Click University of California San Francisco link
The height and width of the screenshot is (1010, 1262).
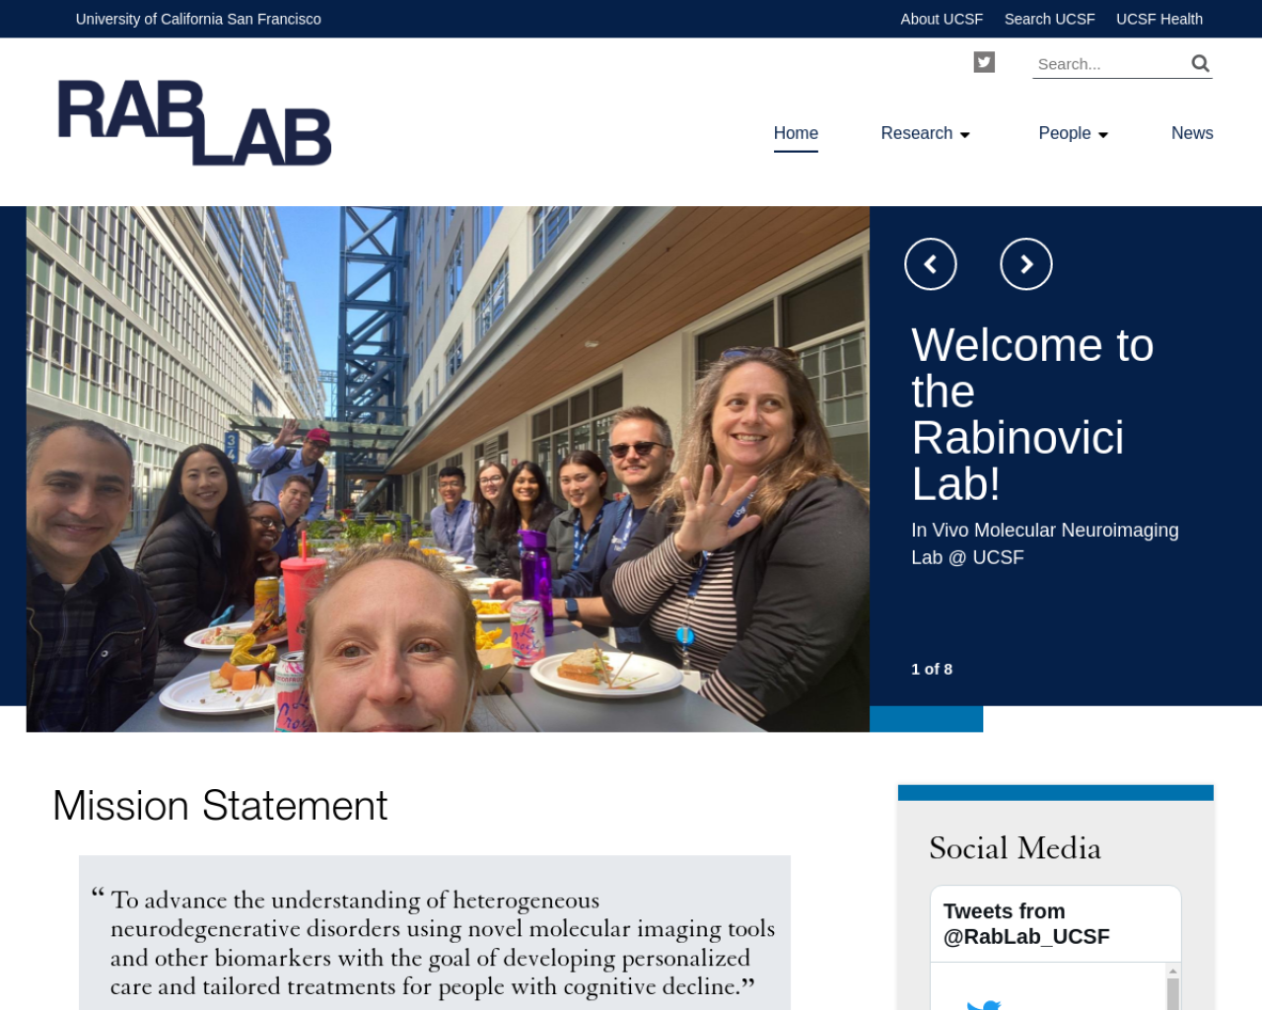[x=198, y=19]
